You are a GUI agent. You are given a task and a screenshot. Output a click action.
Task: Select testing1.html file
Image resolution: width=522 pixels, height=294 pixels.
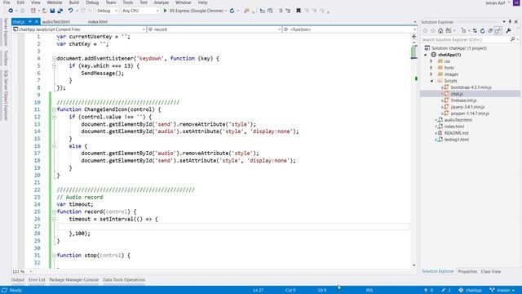[457, 140]
